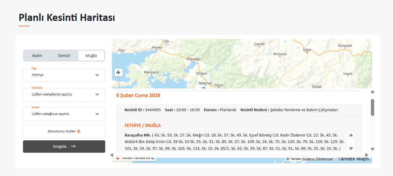Open the Kullanıcı Sözleşmesi link
This screenshot has height=176, width=393.
[318, 159]
